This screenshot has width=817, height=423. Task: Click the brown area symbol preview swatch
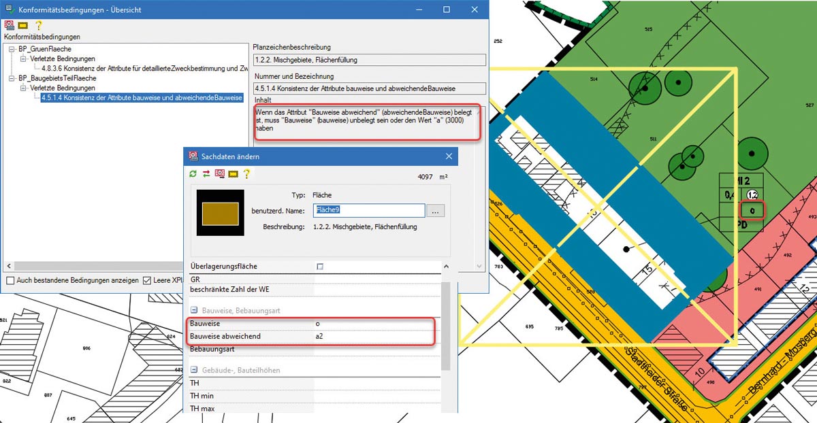click(x=220, y=213)
